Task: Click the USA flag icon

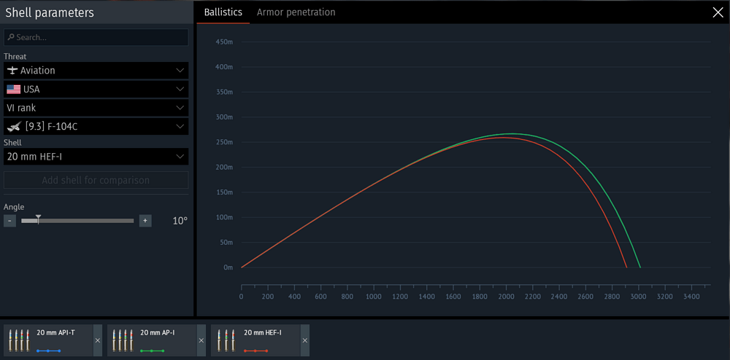Action: (x=13, y=90)
